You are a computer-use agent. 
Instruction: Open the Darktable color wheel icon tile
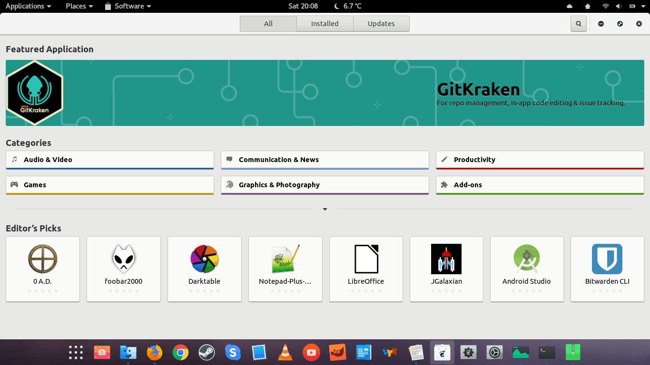205,269
